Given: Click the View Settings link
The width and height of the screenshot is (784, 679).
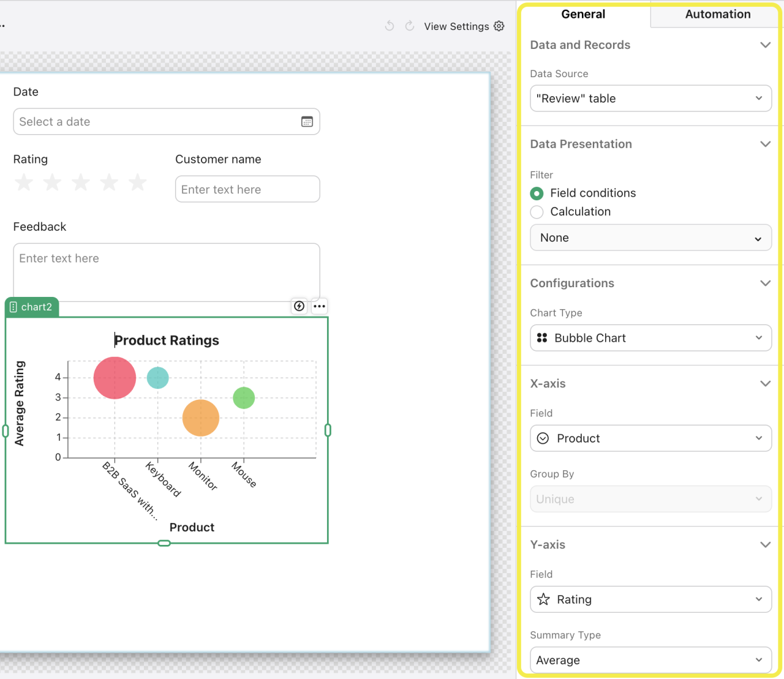Looking at the screenshot, I should click(456, 26).
